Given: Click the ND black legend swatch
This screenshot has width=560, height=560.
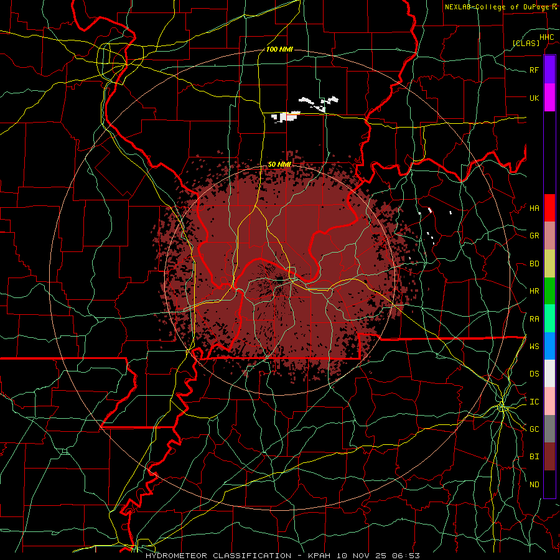Looking at the screenshot, I should pyautogui.click(x=549, y=484).
